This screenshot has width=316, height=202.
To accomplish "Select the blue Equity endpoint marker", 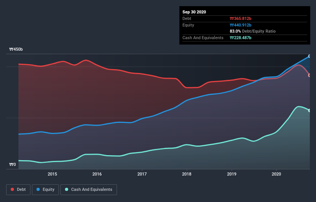I will point(309,56).
